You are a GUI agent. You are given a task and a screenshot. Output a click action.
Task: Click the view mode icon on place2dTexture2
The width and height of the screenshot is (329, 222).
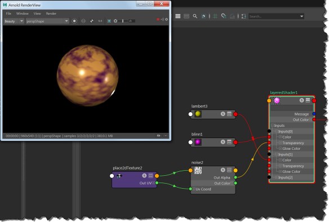point(150,175)
